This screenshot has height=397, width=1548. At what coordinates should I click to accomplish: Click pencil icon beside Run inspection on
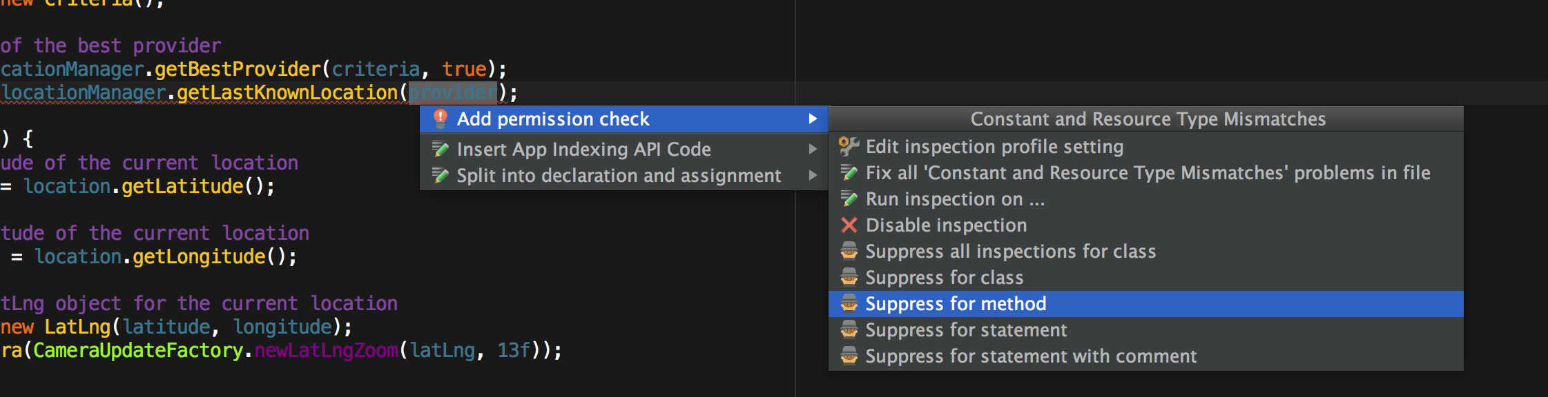tap(849, 199)
